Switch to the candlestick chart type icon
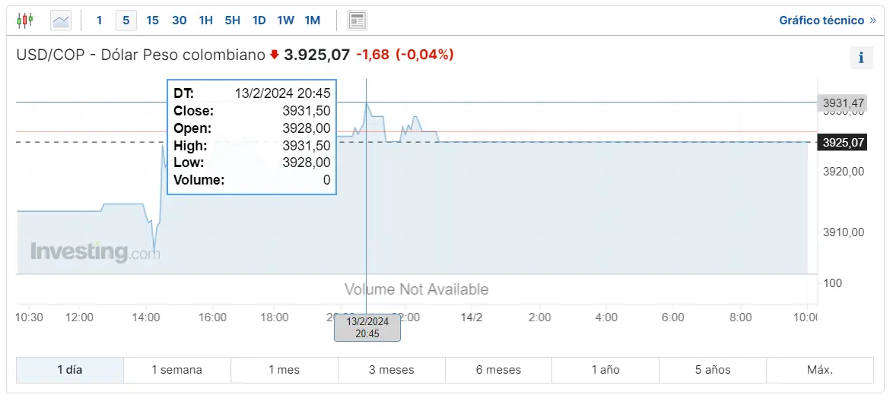The height and width of the screenshot is (401, 893). (25, 21)
